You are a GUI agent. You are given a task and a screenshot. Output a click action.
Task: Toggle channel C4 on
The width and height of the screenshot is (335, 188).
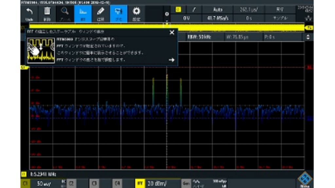click(x=116, y=183)
